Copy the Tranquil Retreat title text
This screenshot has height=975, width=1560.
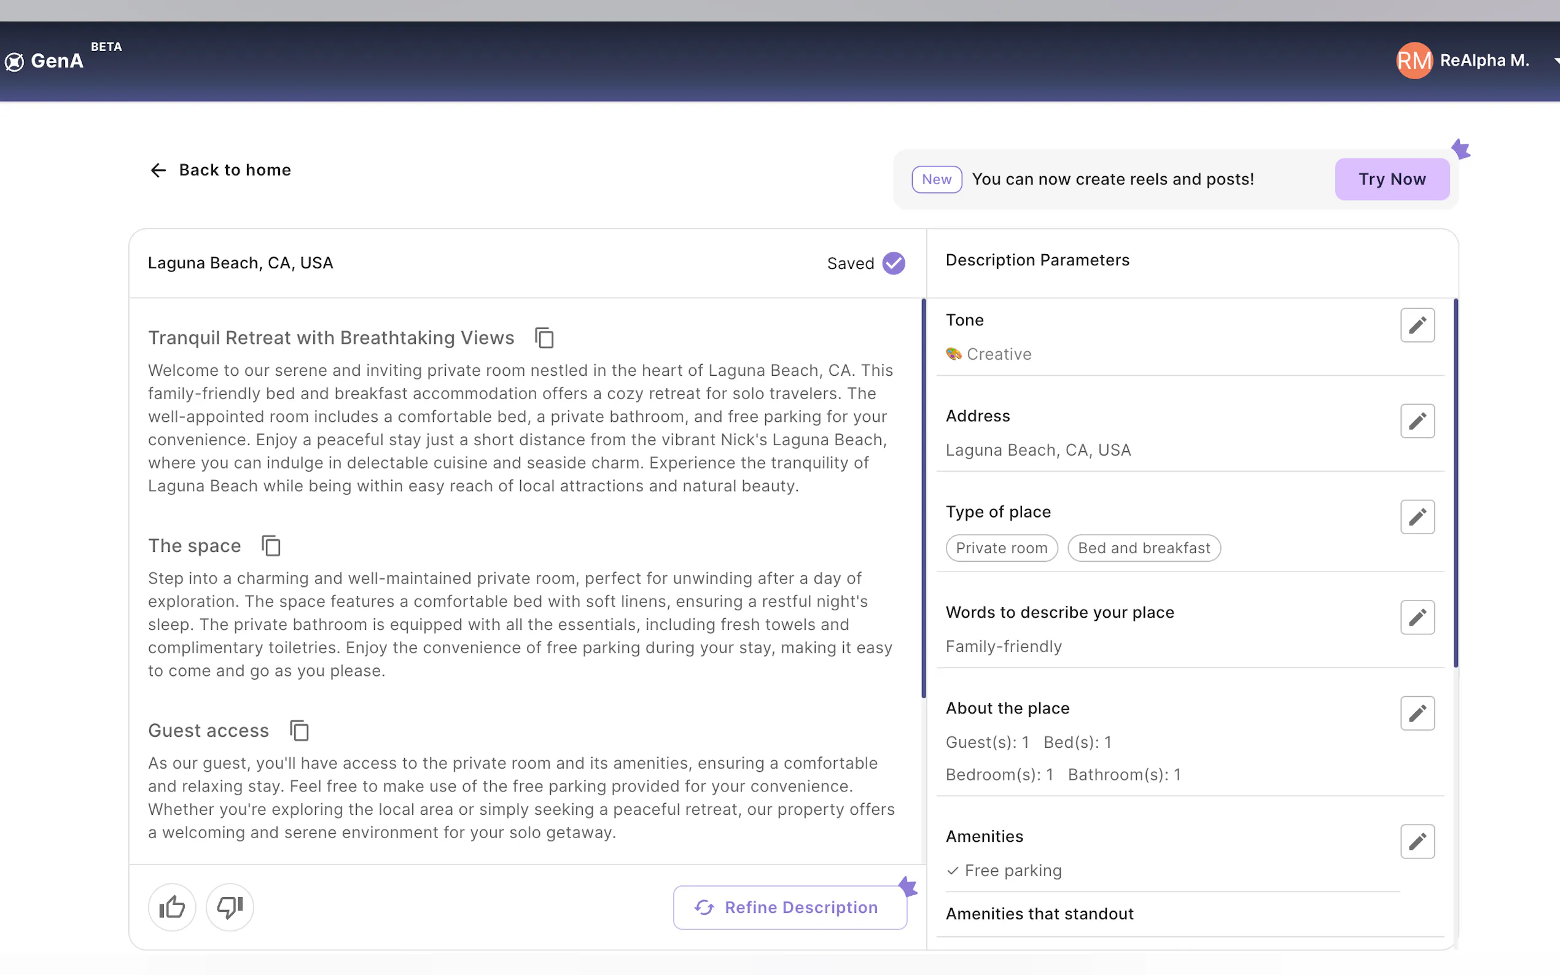[x=544, y=338]
